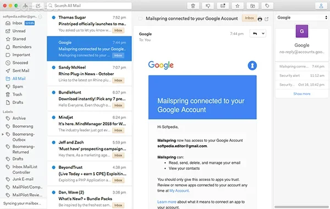Mark message as unread from toolbar

[223, 6]
